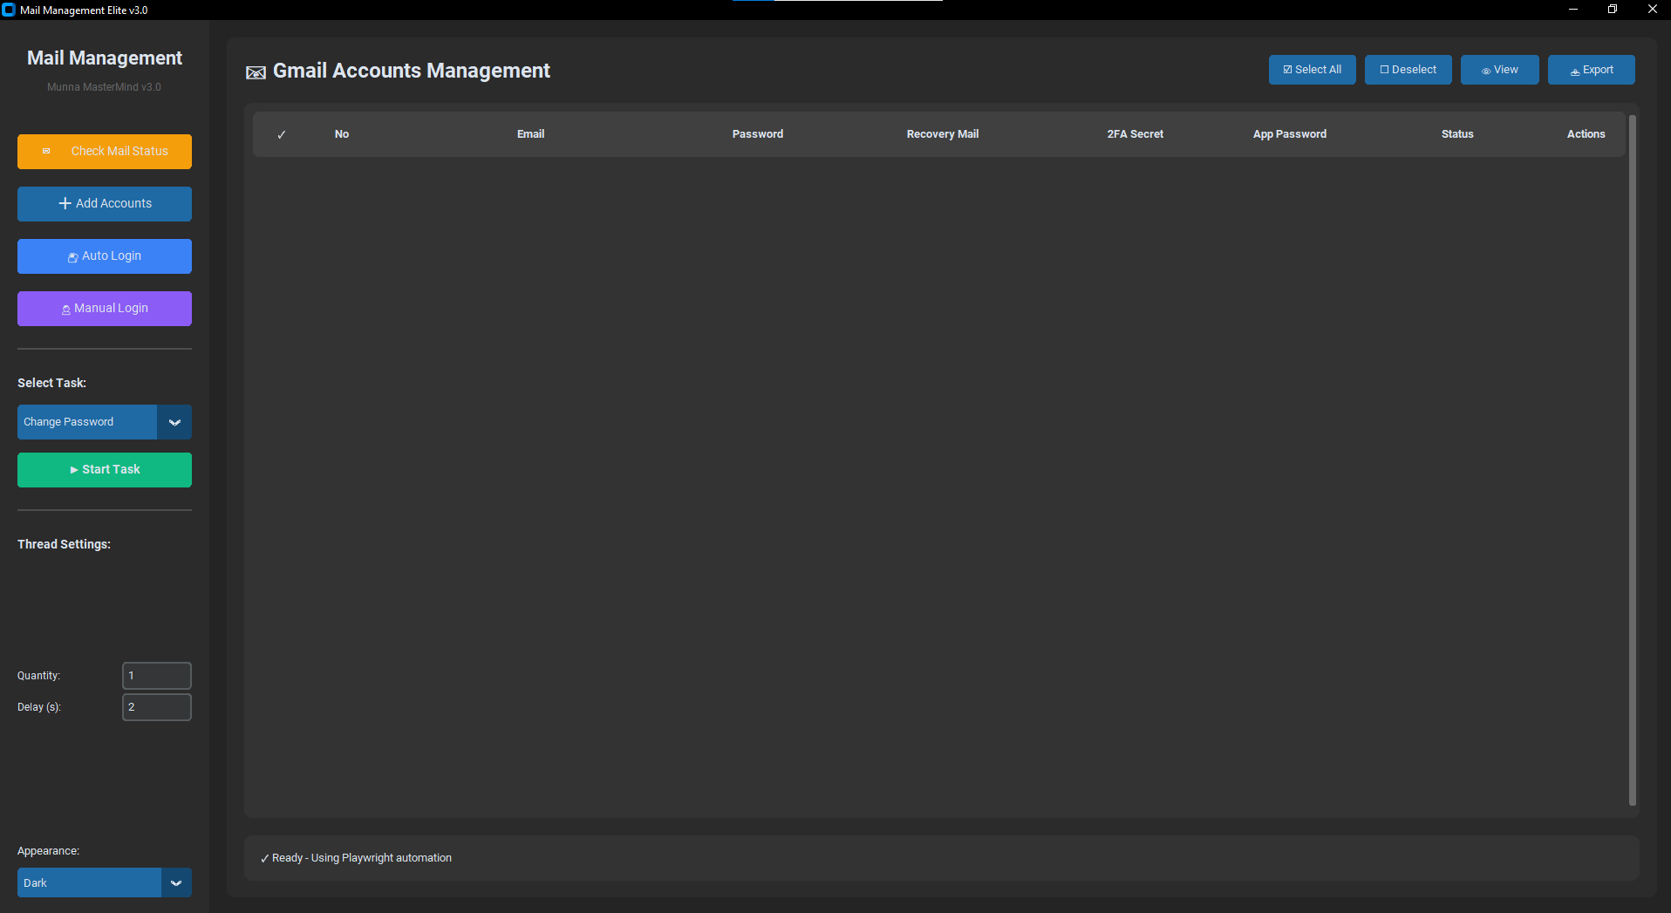
Task: Expand the Change Password task dropdown arrow
Action: [174, 422]
